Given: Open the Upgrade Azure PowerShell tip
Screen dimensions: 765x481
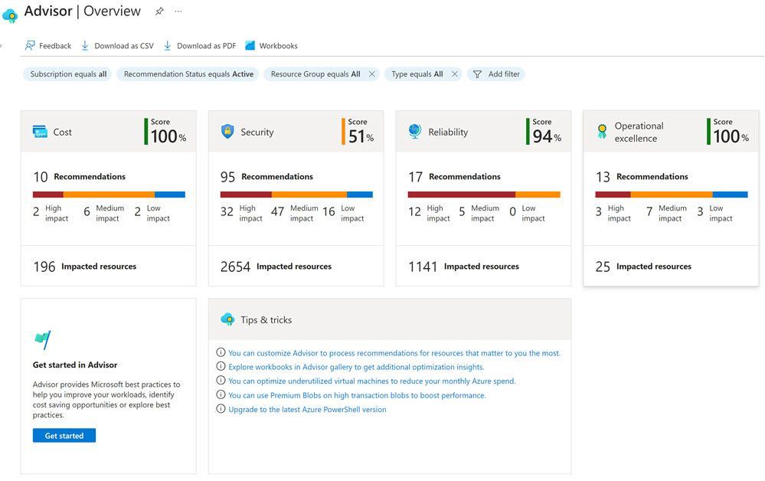Looking at the screenshot, I should point(307,409).
